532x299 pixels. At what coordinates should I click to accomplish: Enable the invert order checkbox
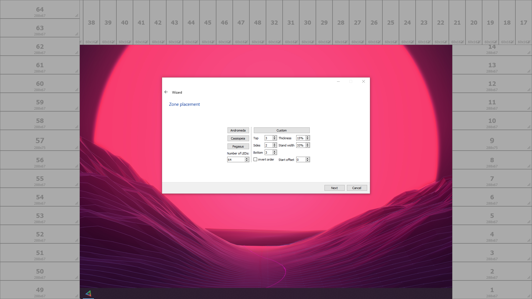tap(255, 159)
